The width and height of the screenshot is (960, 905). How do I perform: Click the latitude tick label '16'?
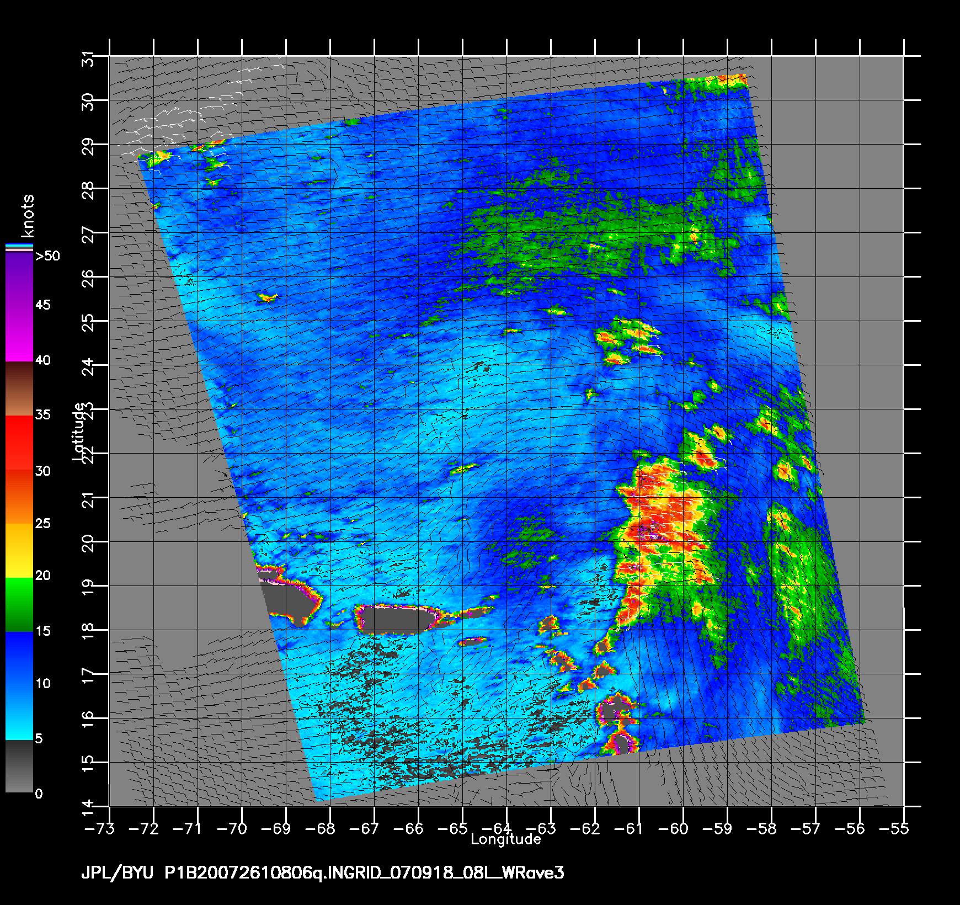(88, 720)
